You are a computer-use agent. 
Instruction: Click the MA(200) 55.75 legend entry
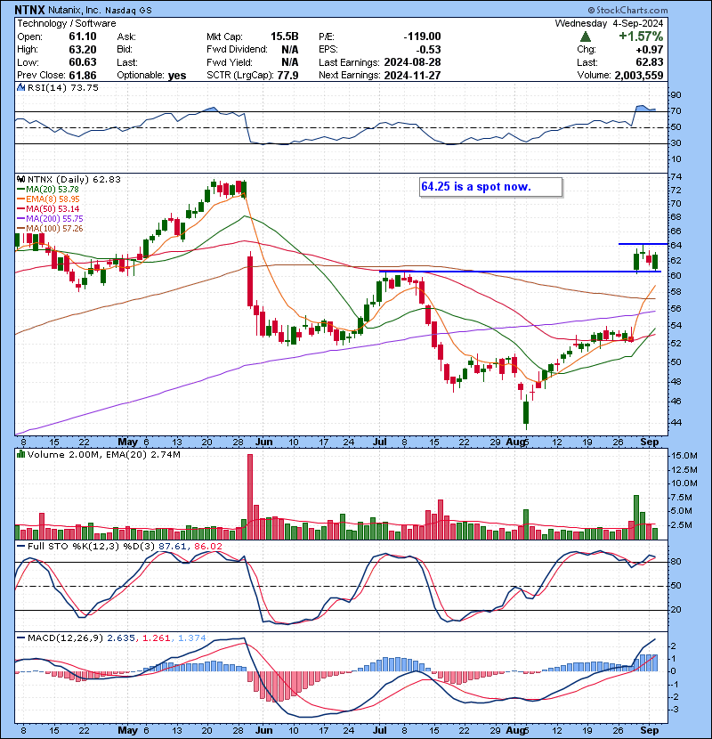pyautogui.click(x=50, y=219)
